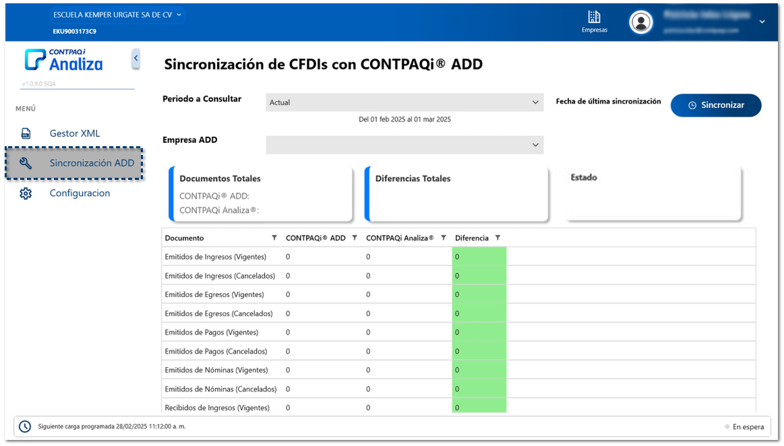Click the En espera status indicator
The width and height of the screenshot is (784, 446).
click(744, 427)
